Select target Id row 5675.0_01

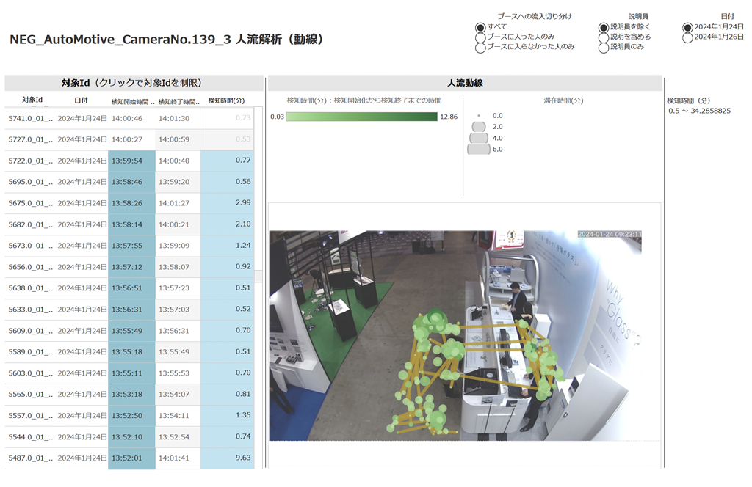click(30, 203)
